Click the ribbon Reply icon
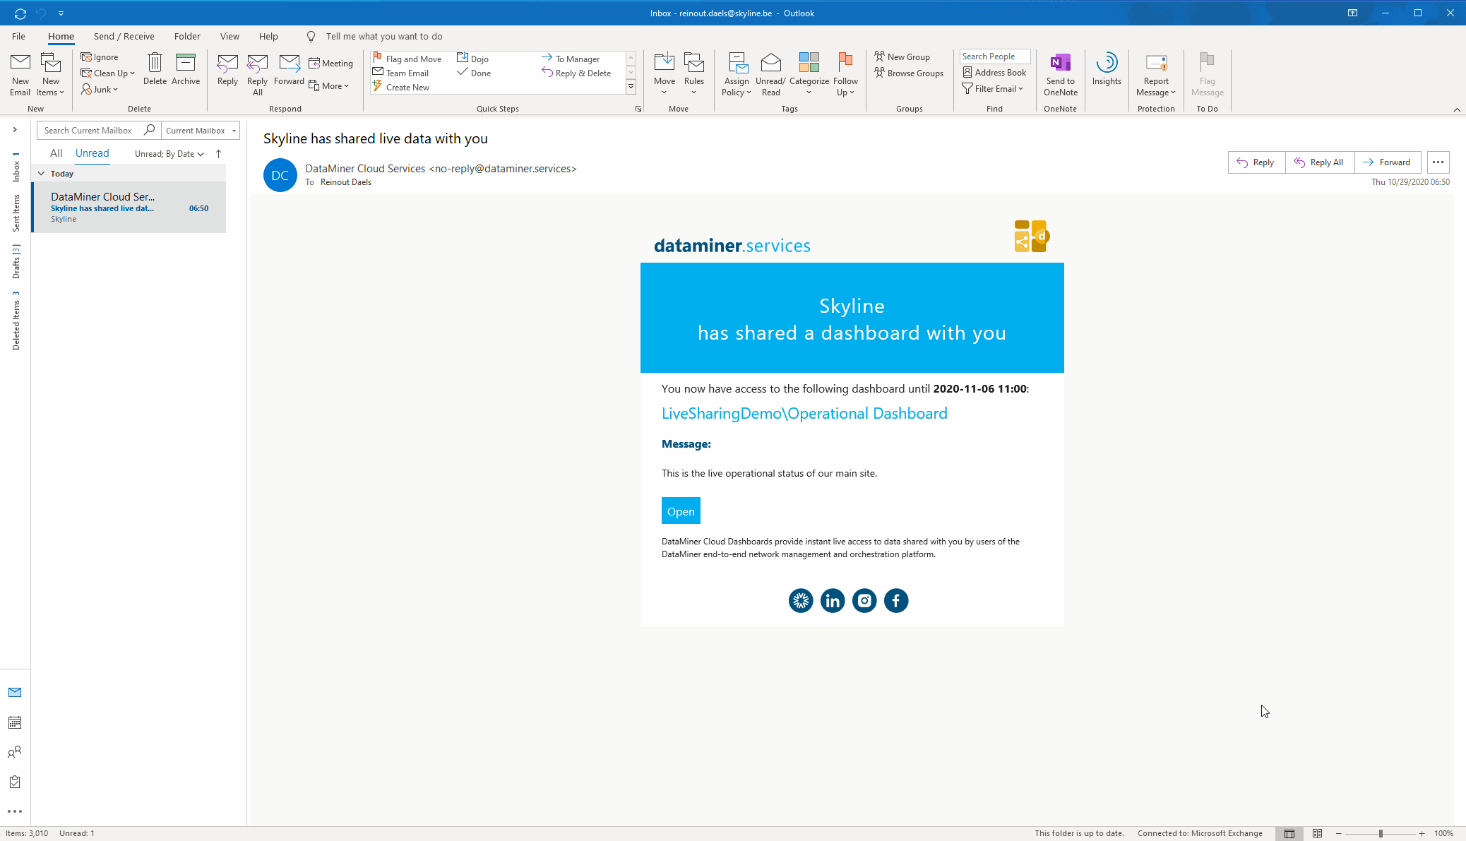Screen dimensions: 1466x841 click(227, 63)
